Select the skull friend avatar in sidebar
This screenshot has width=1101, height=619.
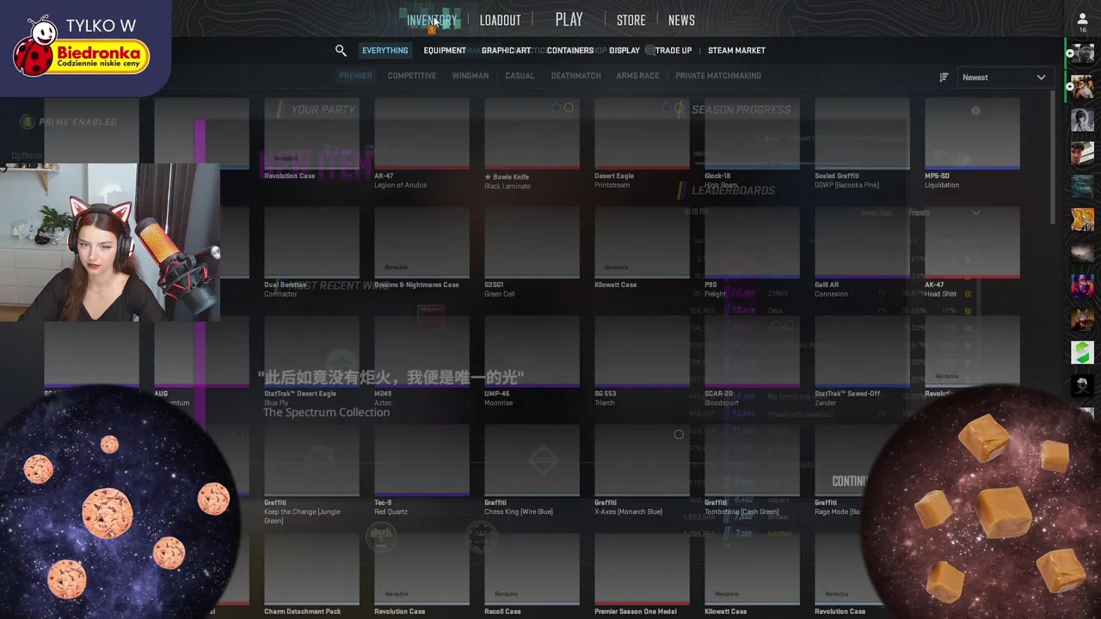pos(1082,384)
